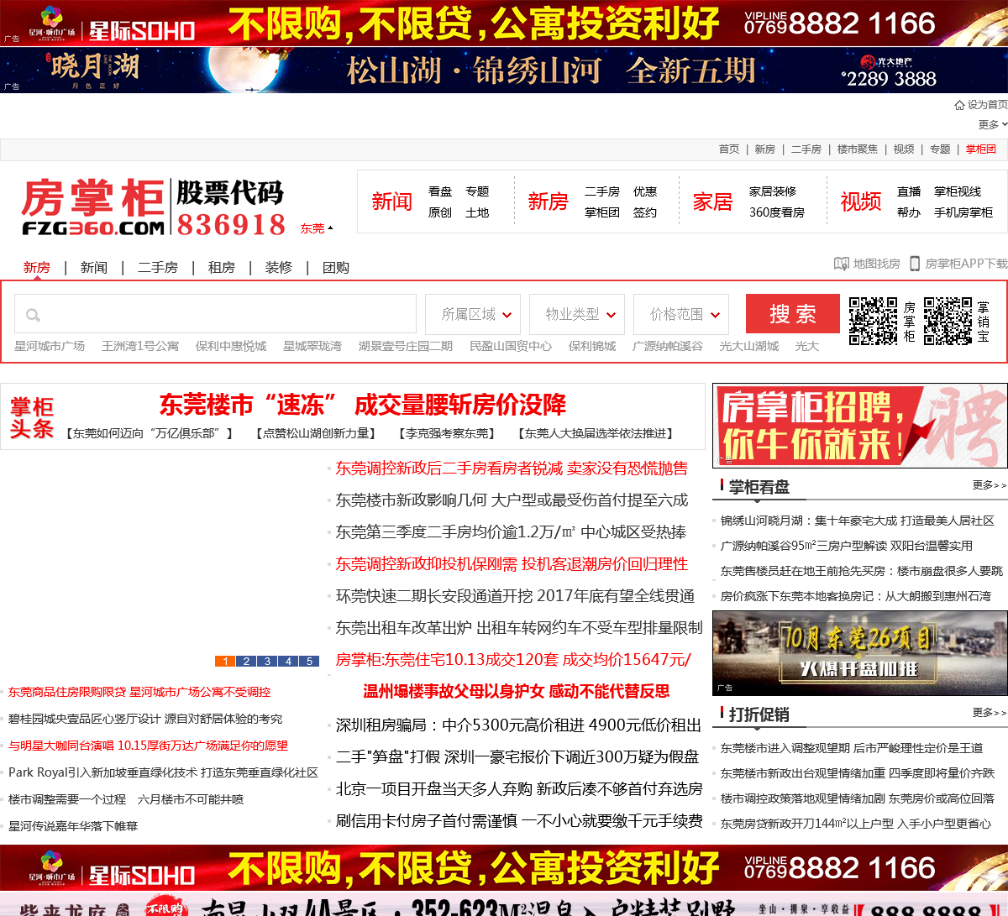Viewport: 1008px width, 916px height.
Task: Open the 东莞 city selector
Action: pos(317,228)
